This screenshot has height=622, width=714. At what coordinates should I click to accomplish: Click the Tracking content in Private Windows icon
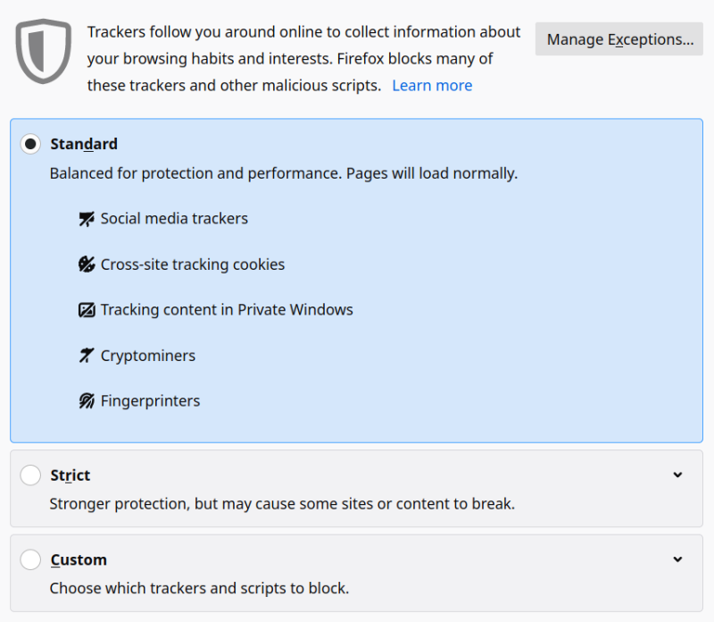coord(87,309)
